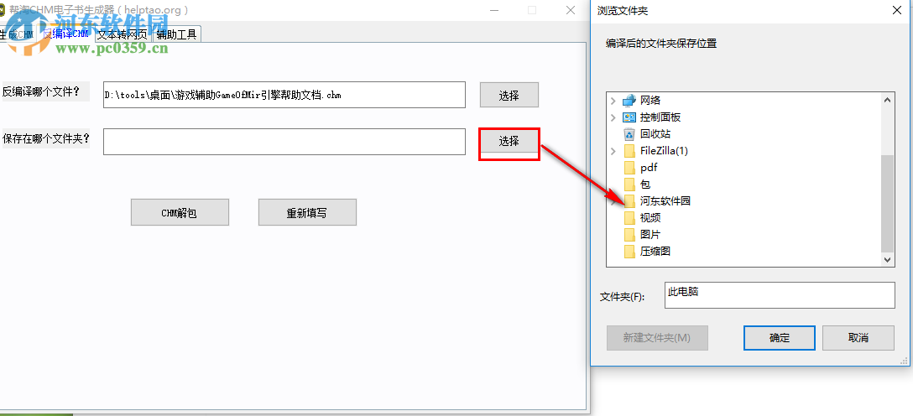Select the 视频 folder name
This screenshot has height=416, width=913.
[650, 218]
